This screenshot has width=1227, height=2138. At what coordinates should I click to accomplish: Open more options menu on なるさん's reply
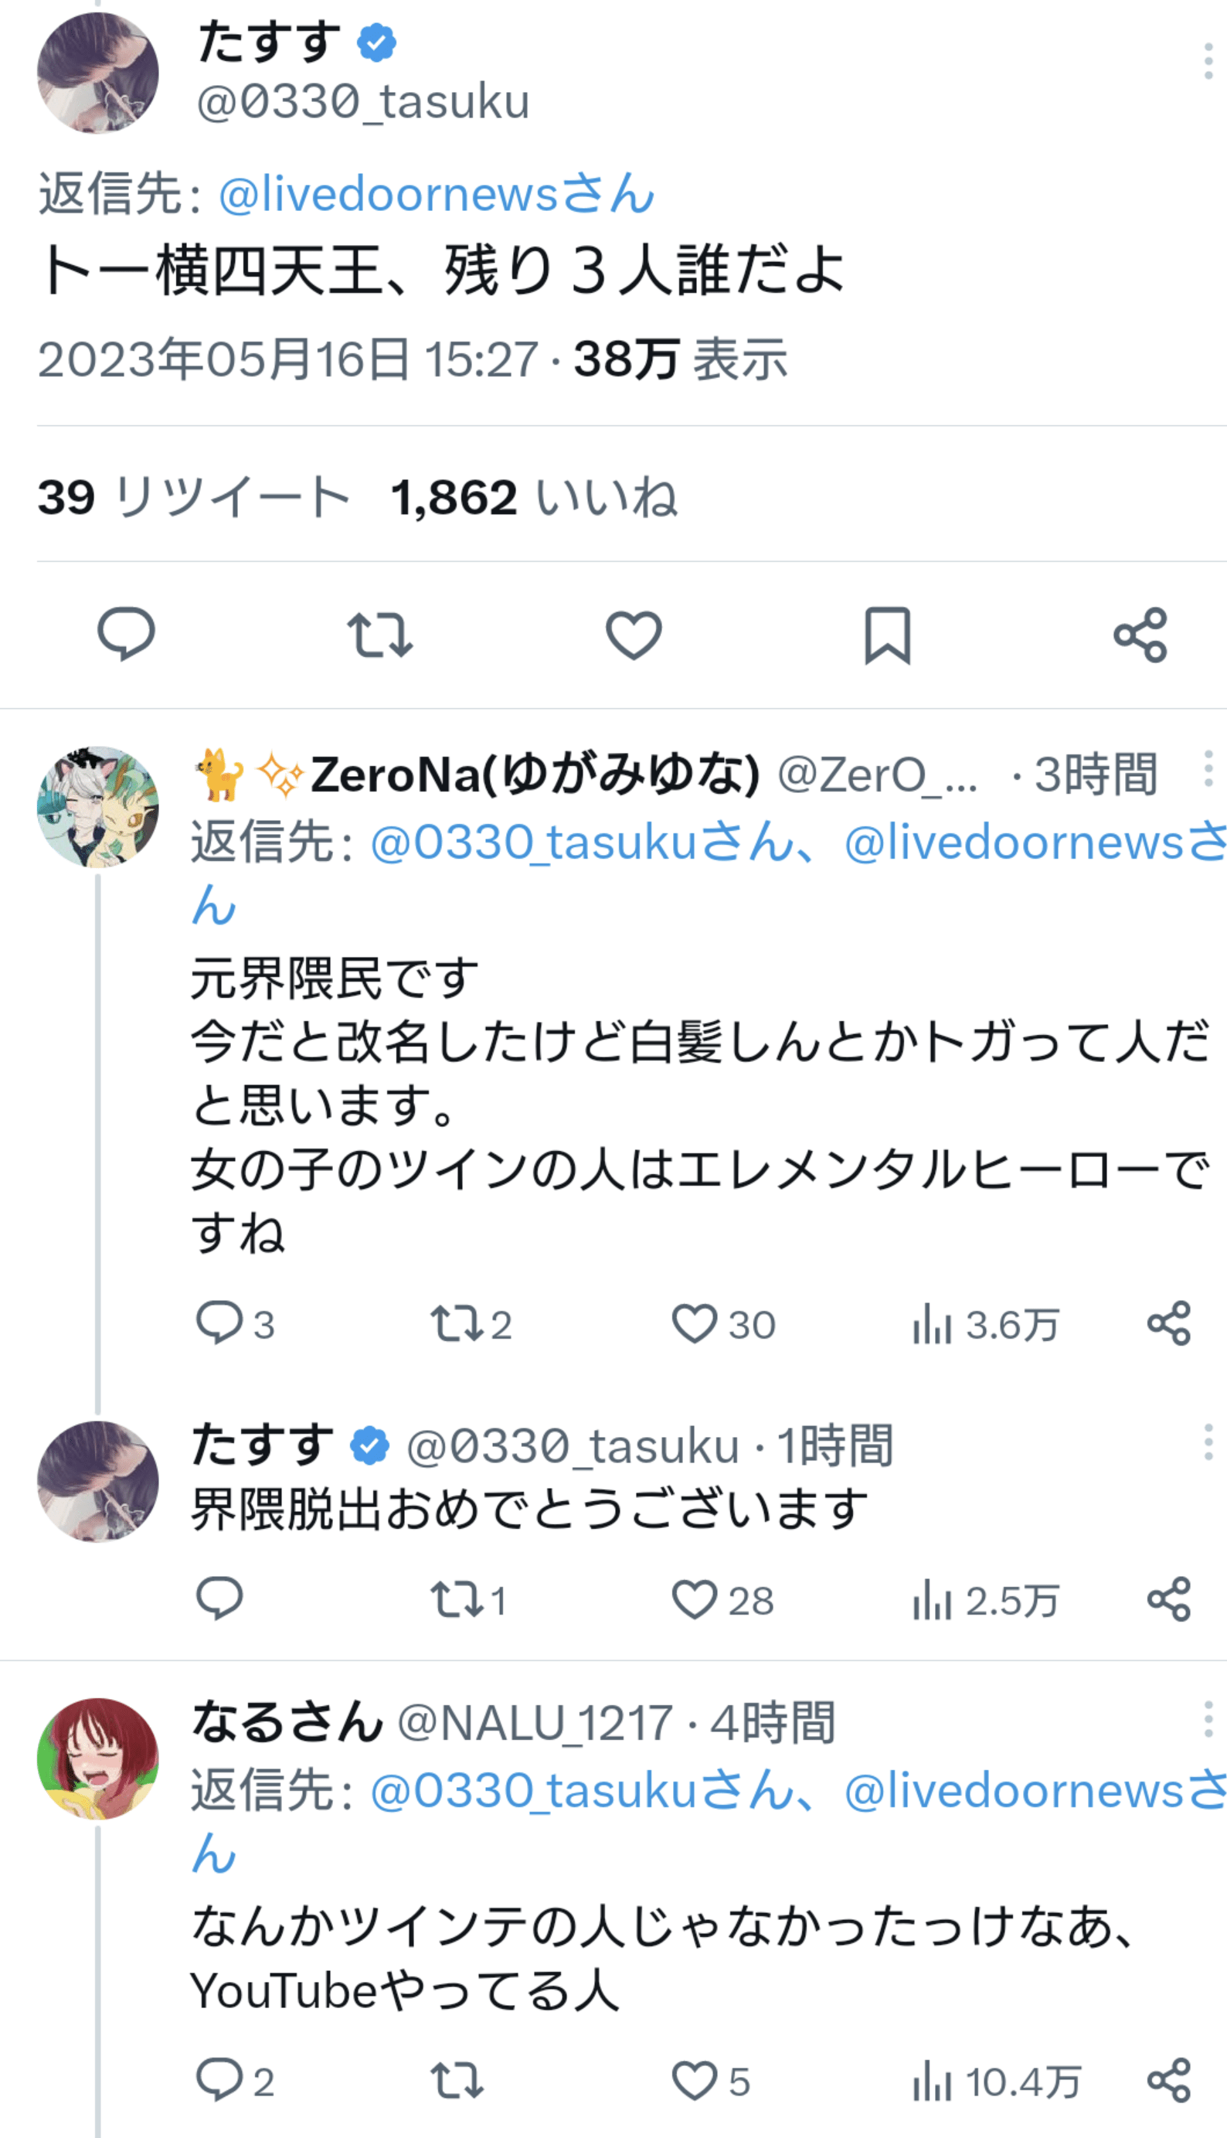click(x=1208, y=1720)
